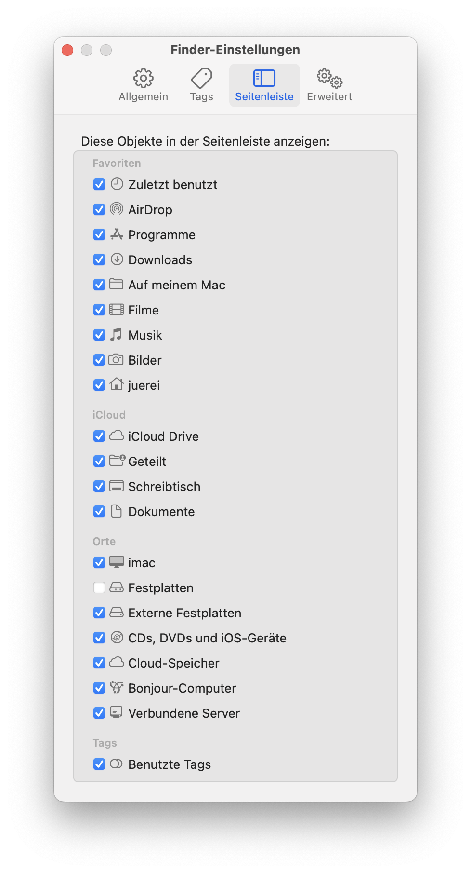471x873 pixels.
Task: Open the Erweitert tab
Action: point(329,85)
